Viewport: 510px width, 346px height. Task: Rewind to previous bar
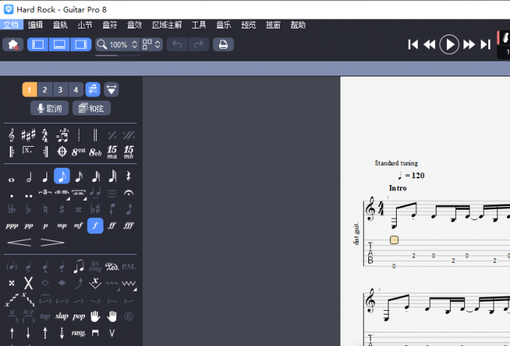click(430, 44)
